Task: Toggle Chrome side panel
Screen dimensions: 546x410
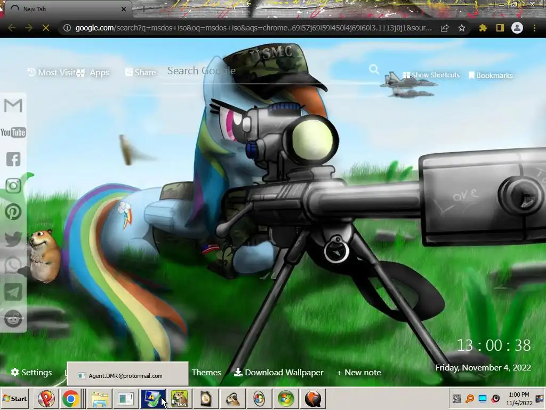Action: point(500,28)
